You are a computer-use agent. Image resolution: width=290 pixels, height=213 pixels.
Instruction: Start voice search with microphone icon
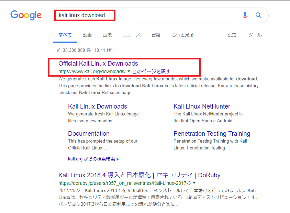[245, 15]
